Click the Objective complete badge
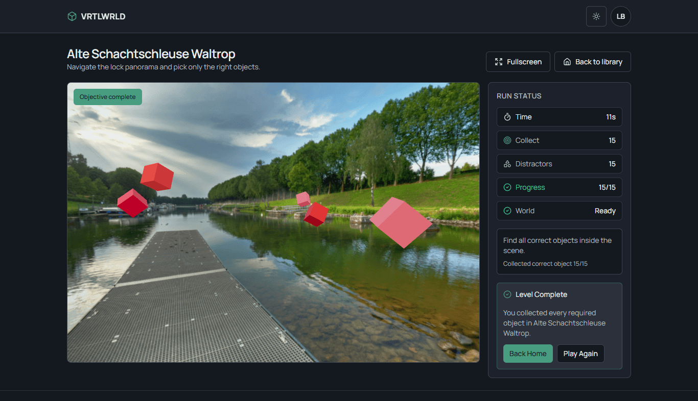Image resolution: width=698 pixels, height=401 pixels. [x=108, y=97]
